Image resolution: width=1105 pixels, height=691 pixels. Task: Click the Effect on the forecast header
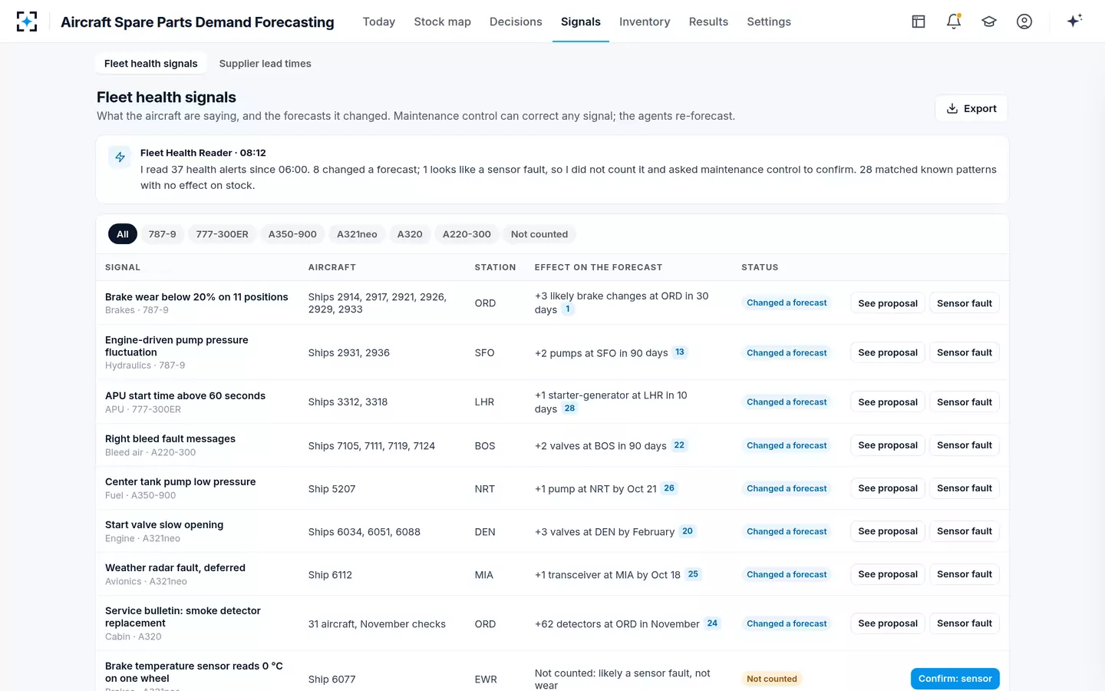(599, 267)
